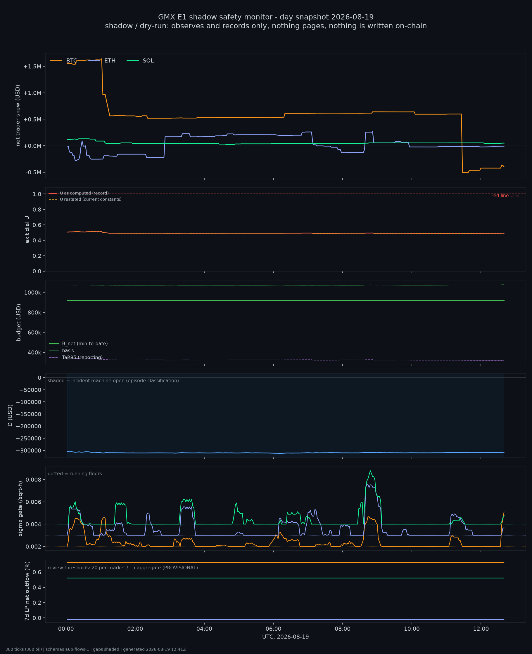Click the green B_net legend line sample
The width and height of the screenshot is (532, 654).
[x=54, y=344]
